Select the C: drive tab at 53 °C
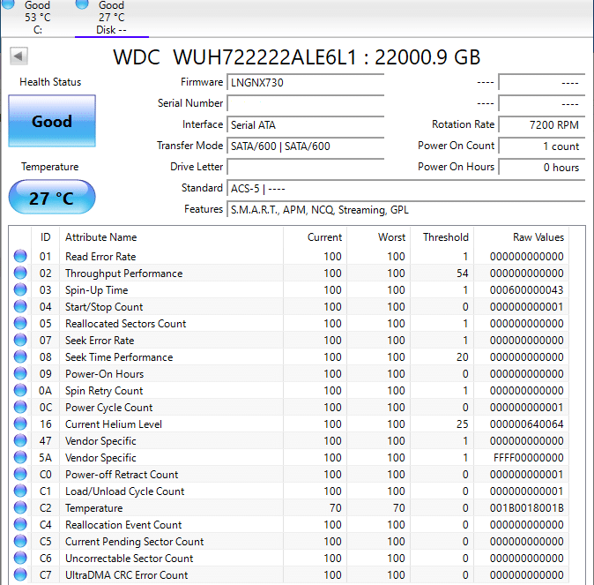The height and width of the screenshot is (585, 594). click(38, 18)
